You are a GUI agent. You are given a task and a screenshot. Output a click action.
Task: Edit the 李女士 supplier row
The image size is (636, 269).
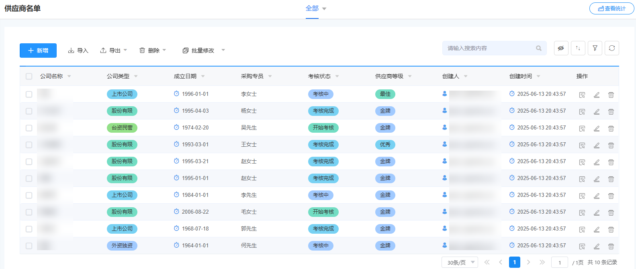pos(597,95)
